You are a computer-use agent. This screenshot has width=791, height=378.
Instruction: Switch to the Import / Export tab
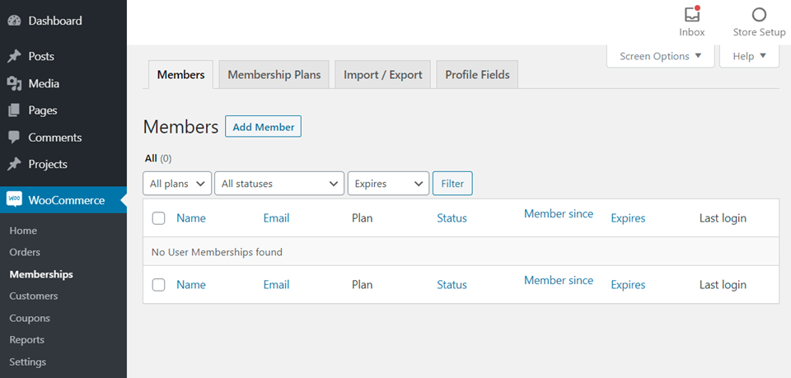[x=382, y=74]
